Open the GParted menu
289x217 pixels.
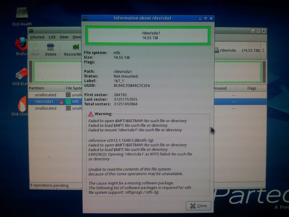[x=37, y=37]
